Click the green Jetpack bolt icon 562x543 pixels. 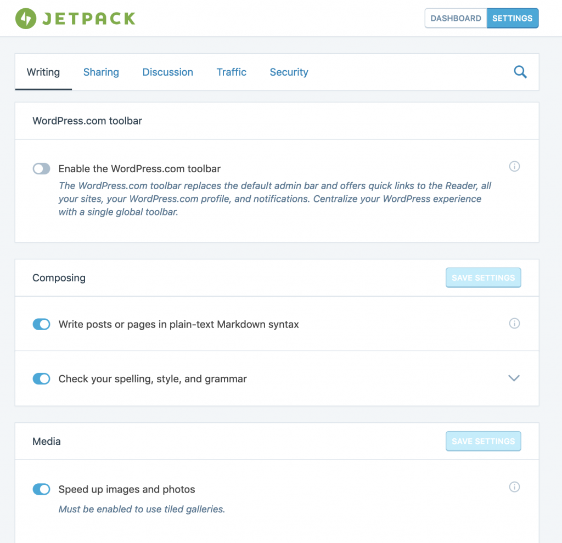coord(26,18)
